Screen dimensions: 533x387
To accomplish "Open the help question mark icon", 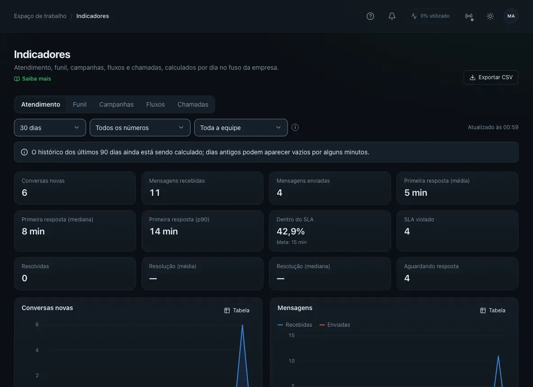I will coord(370,16).
